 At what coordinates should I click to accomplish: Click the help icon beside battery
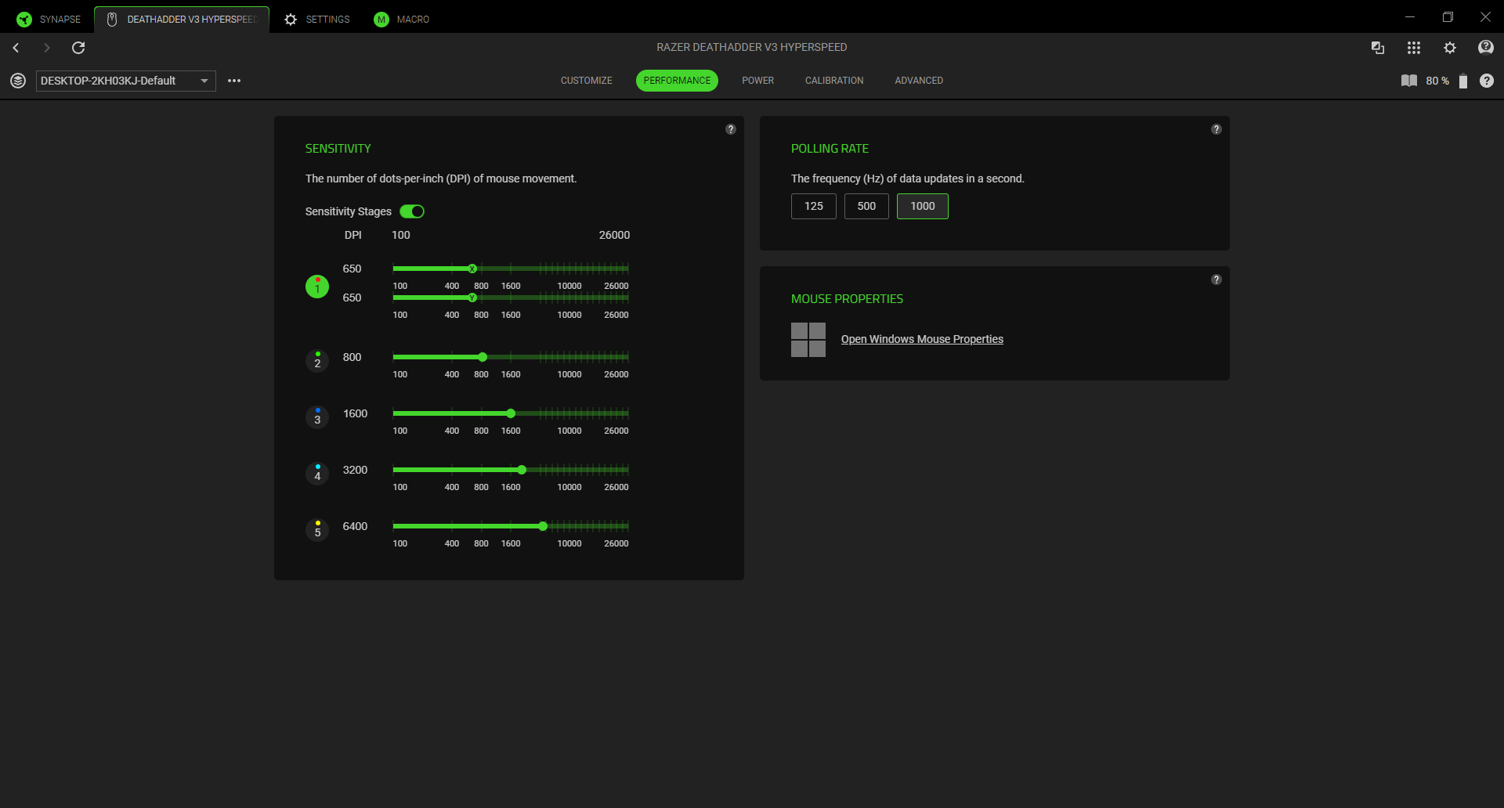tap(1487, 81)
